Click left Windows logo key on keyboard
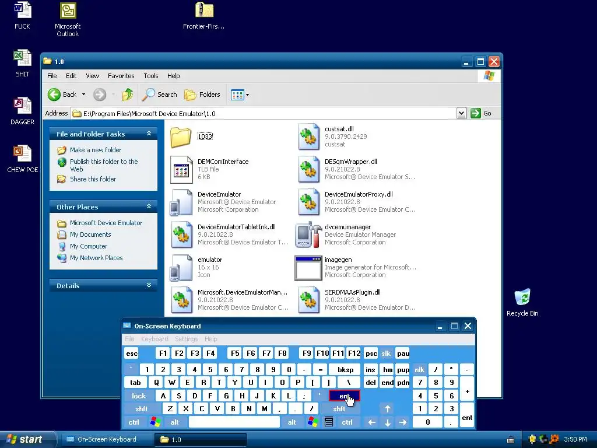The height and width of the screenshot is (448, 597). (x=155, y=422)
